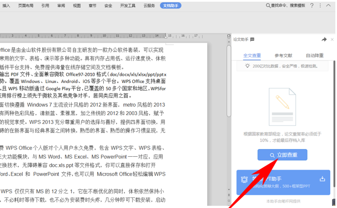Open the 章节 ribbon tab

[92, 6]
